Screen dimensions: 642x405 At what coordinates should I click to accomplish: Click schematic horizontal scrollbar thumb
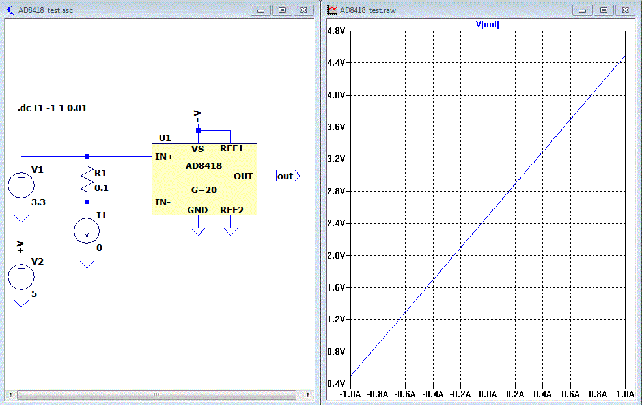(x=156, y=395)
